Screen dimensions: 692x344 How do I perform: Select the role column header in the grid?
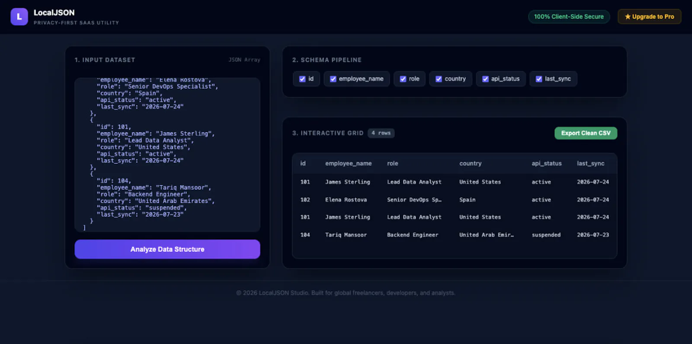click(x=392, y=163)
